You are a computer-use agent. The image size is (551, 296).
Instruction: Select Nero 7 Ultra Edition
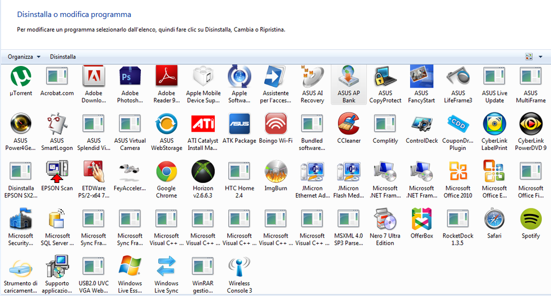385,227
